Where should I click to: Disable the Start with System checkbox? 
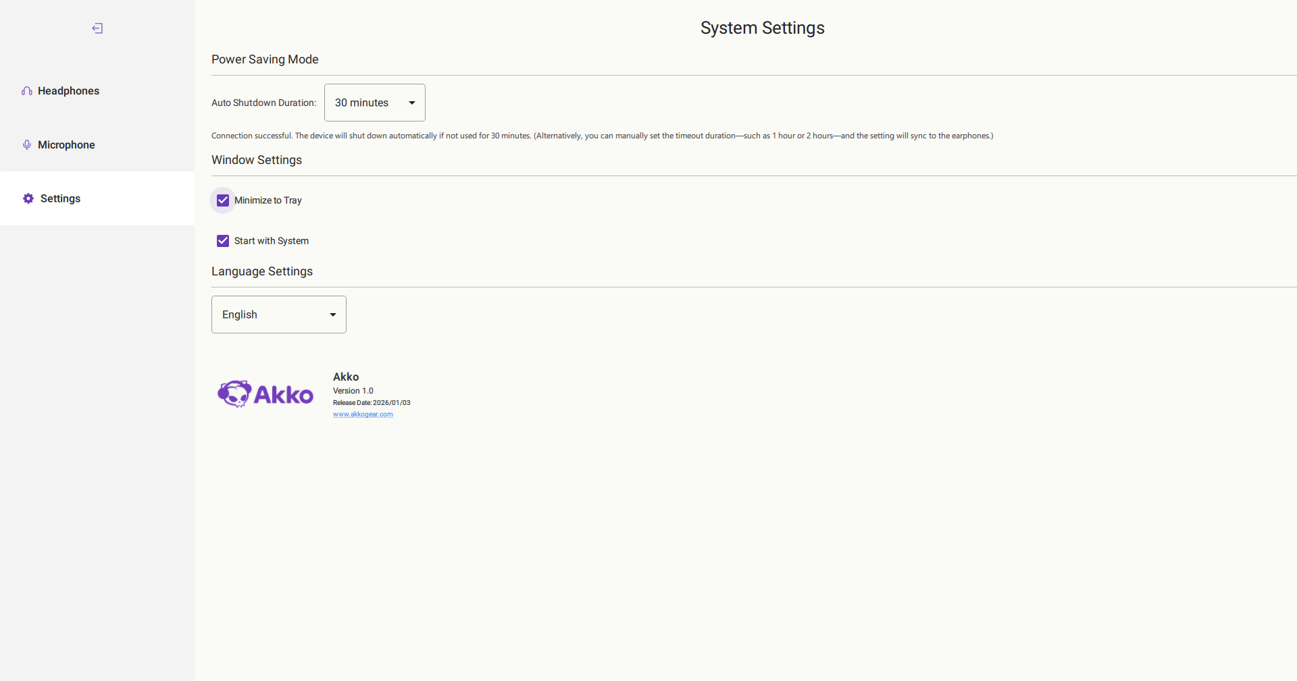pos(223,241)
